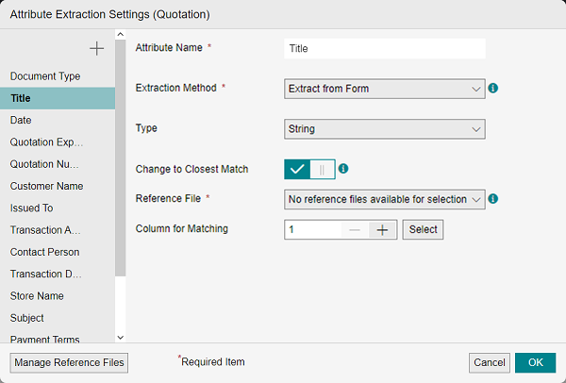Click info icon beside Extraction Method
Viewport: 566px width, 383px height.
pyautogui.click(x=493, y=89)
